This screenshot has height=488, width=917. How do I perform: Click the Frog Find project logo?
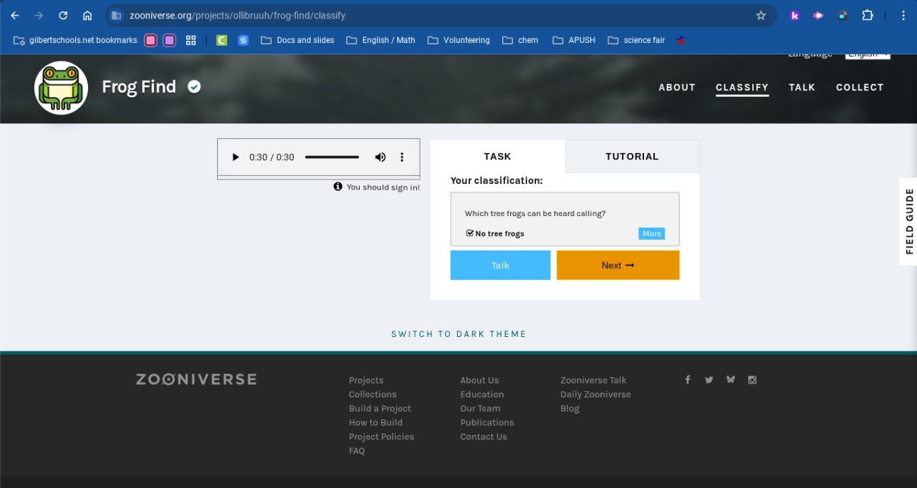62,87
